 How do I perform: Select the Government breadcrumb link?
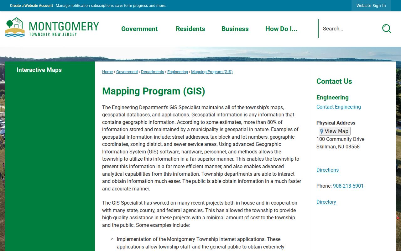point(127,72)
